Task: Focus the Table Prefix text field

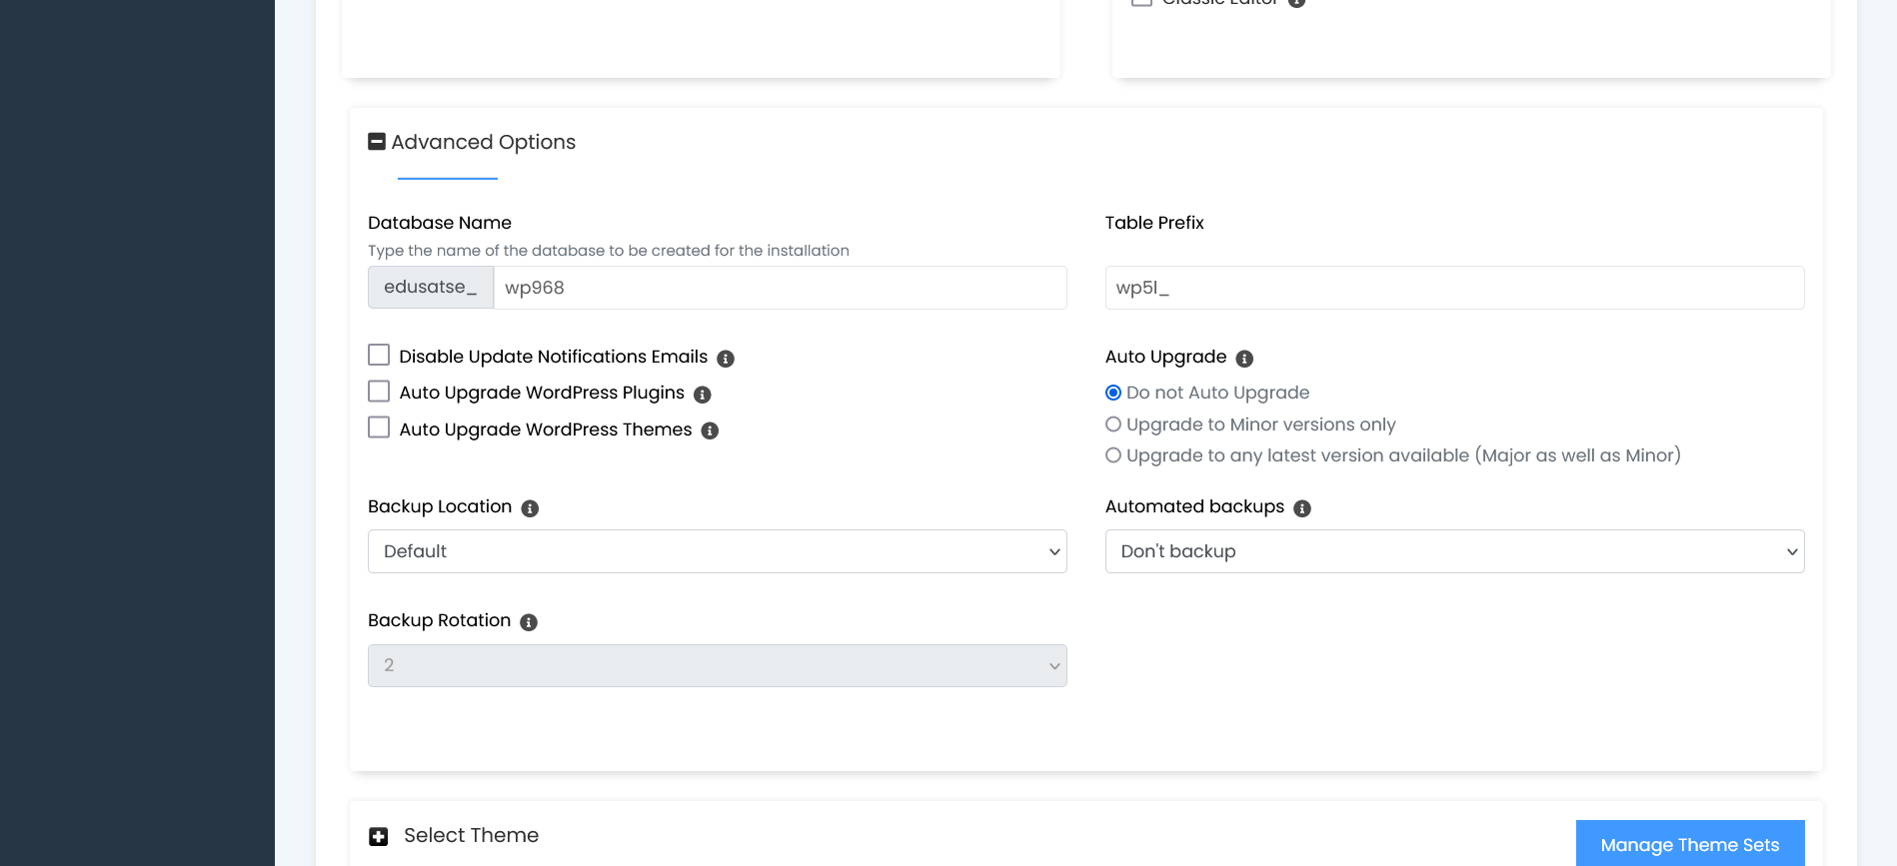Action: coord(1454,288)
